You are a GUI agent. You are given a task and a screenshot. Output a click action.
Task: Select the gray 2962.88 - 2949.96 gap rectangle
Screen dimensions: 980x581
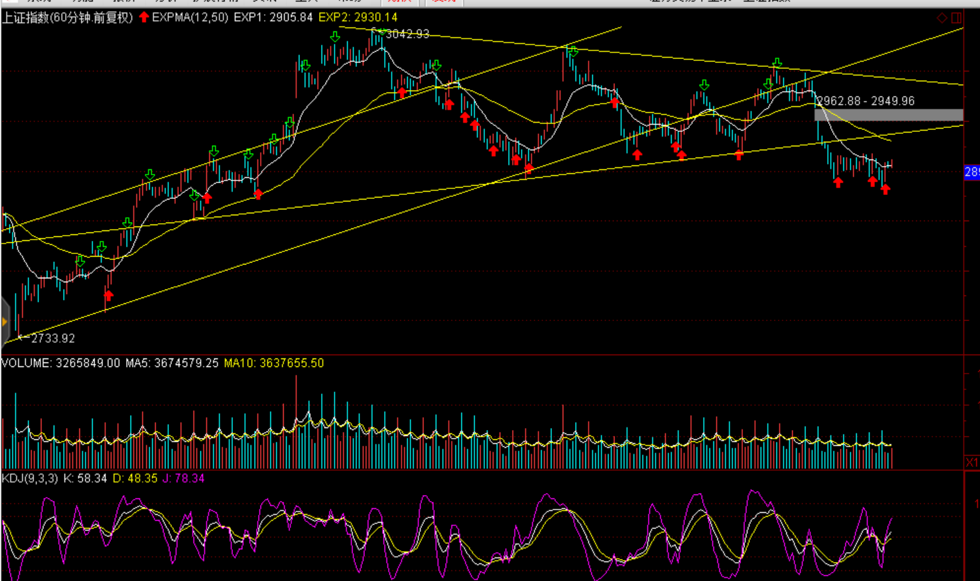pyautogui.click(x=888, y=115)
